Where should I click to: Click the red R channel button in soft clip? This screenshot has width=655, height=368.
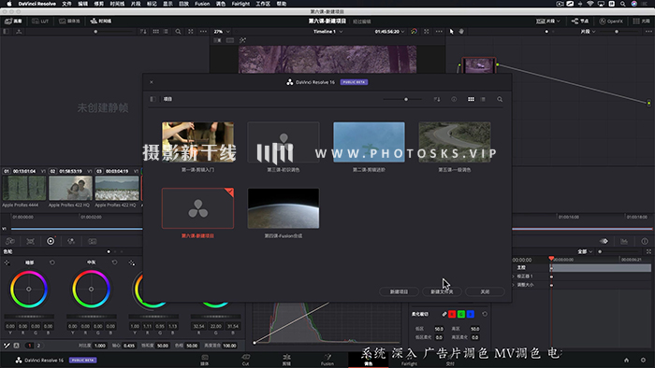(x=452, y=314)
